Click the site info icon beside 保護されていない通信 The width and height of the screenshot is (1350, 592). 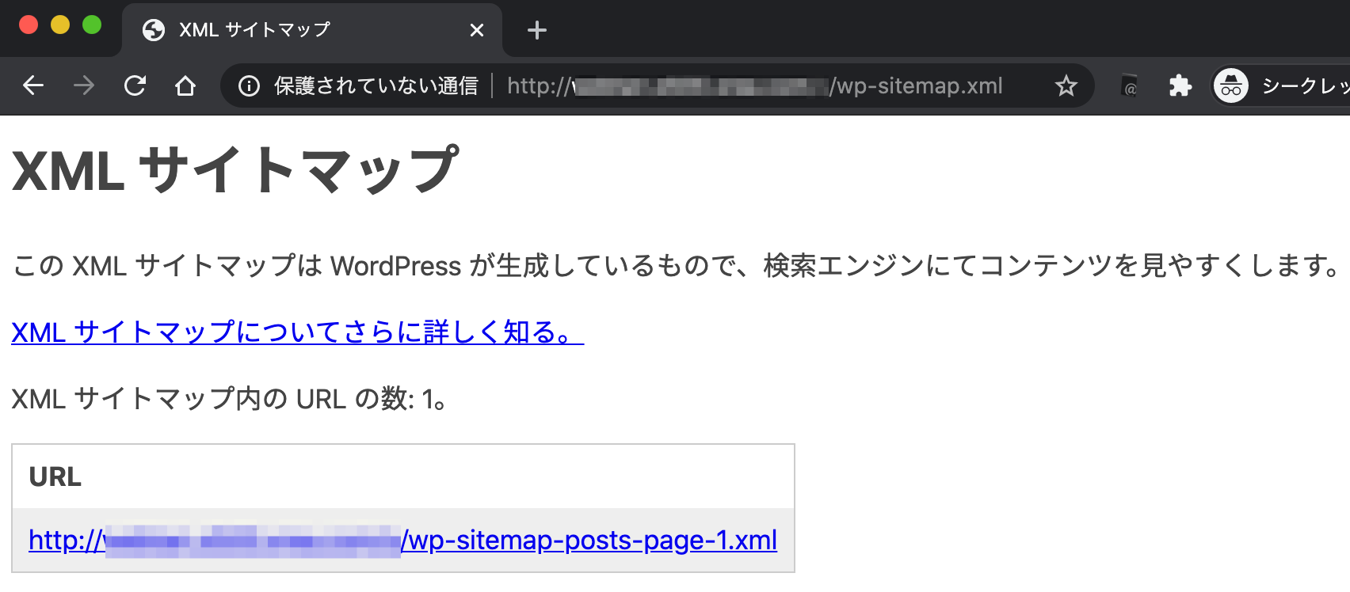249,85
